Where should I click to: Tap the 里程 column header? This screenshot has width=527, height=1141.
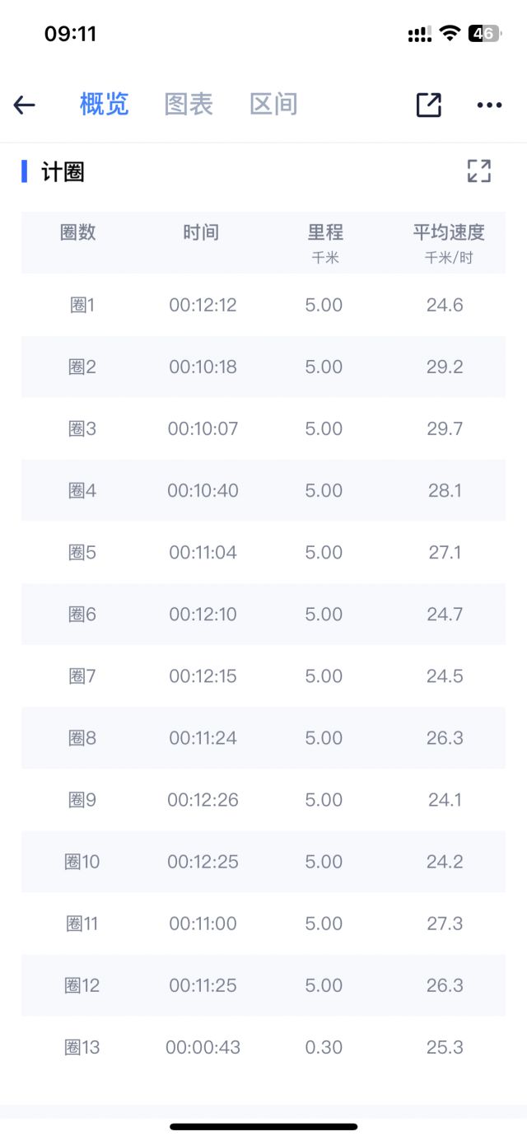click(x=325, y=232)
